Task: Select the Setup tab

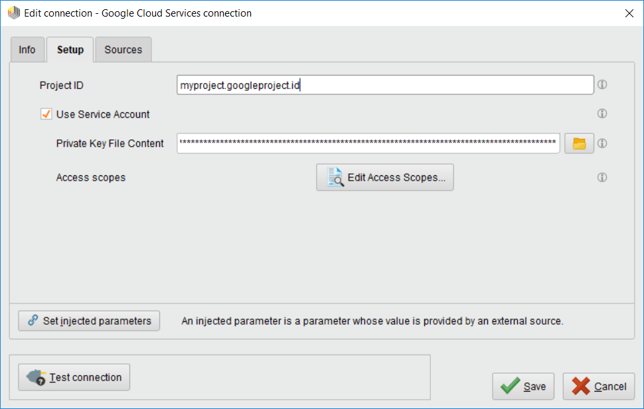Action: [x=69, y=49]
